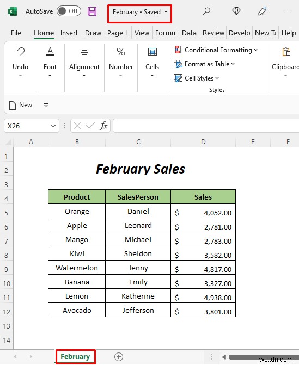The image size is (299, 365).
Task: Click the insert function fx icon
Action: point(103,126)
